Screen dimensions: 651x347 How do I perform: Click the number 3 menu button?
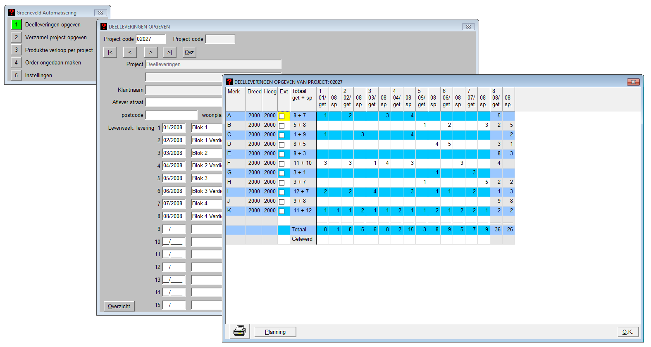pyautogui.click(x=16, y=50)
